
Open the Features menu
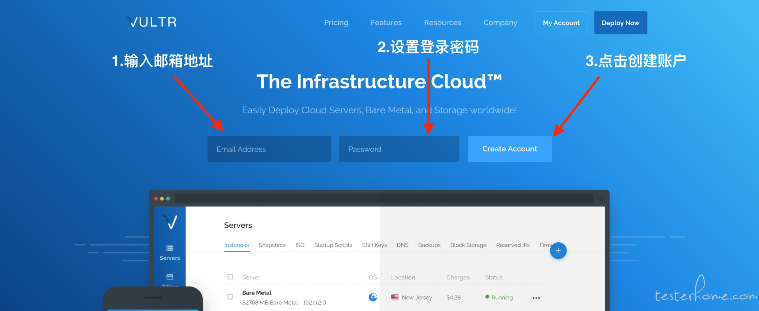(x=386, y=22)
